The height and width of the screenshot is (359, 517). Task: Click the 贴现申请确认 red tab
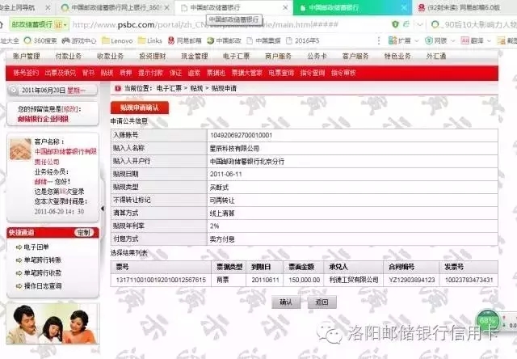coord(140,108)
